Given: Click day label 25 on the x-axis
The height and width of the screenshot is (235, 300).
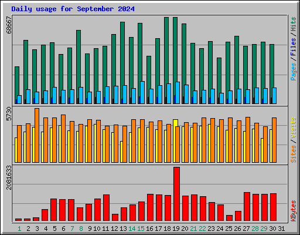Looking at the screenshot, I should click(x=229, y=229).
